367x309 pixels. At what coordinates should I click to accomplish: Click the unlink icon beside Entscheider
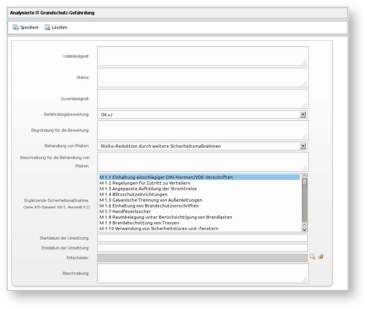pos(321,257)
